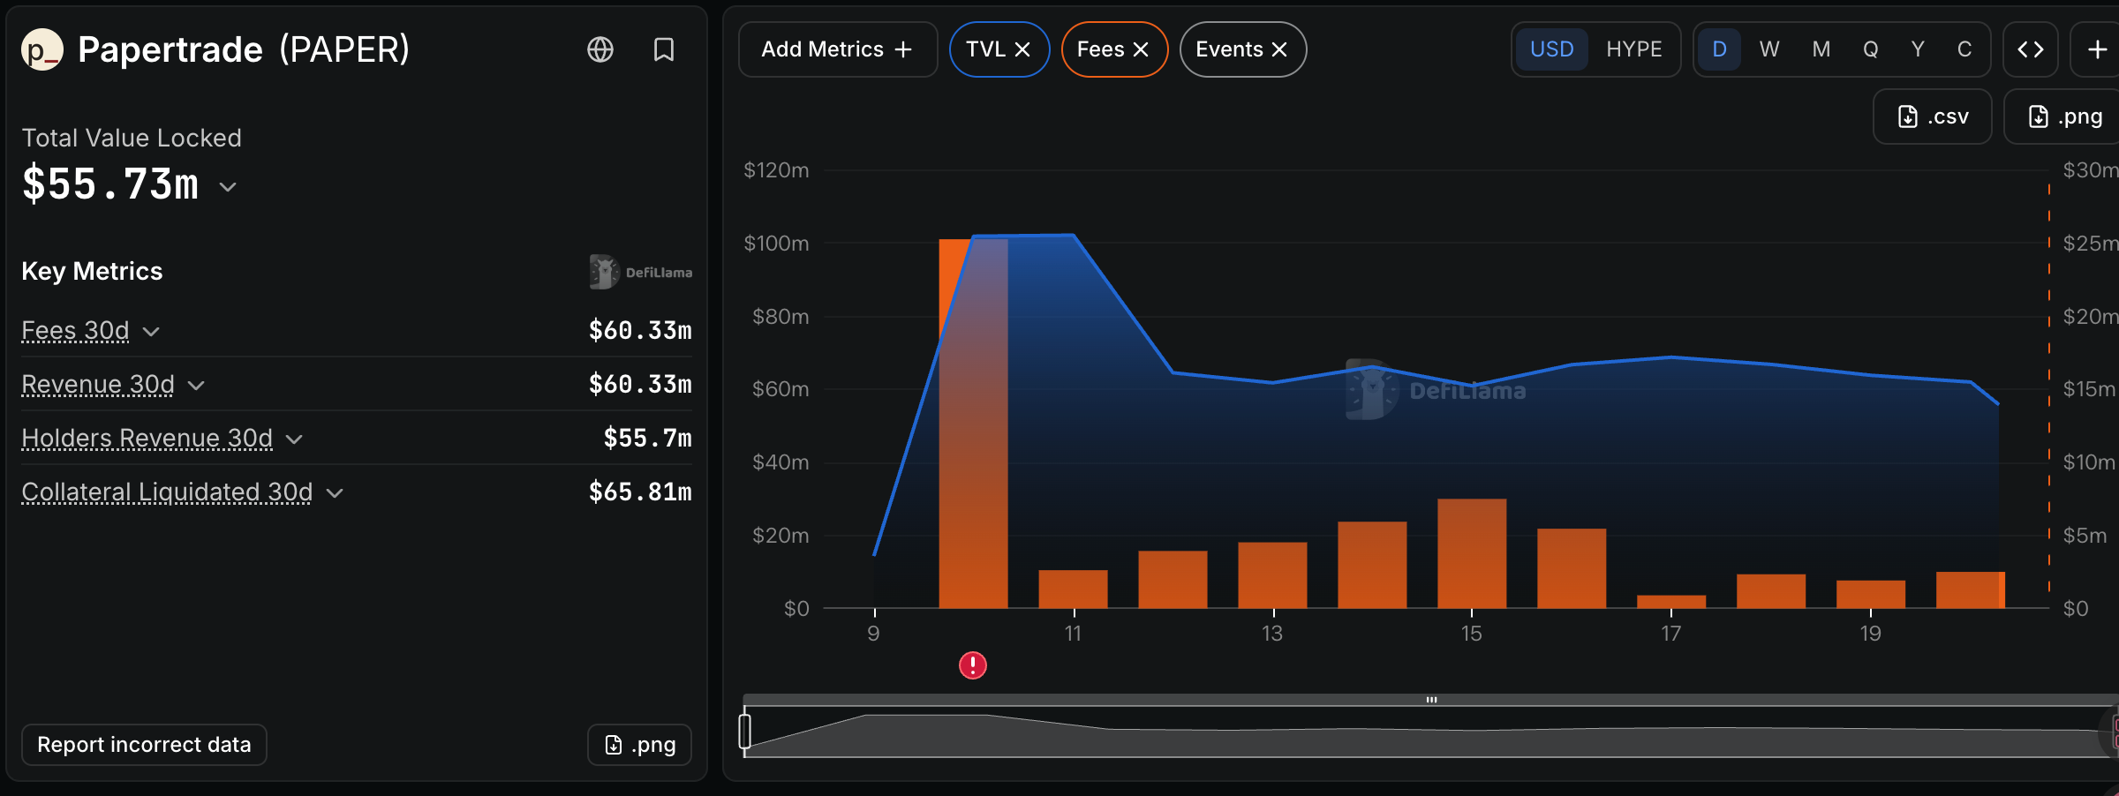
Task: Remove the TVL metric with its X
Action: coord(1022,49)
